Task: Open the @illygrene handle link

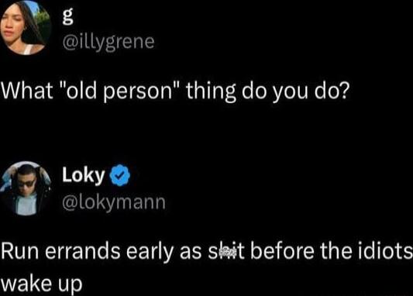Action: 108,42
